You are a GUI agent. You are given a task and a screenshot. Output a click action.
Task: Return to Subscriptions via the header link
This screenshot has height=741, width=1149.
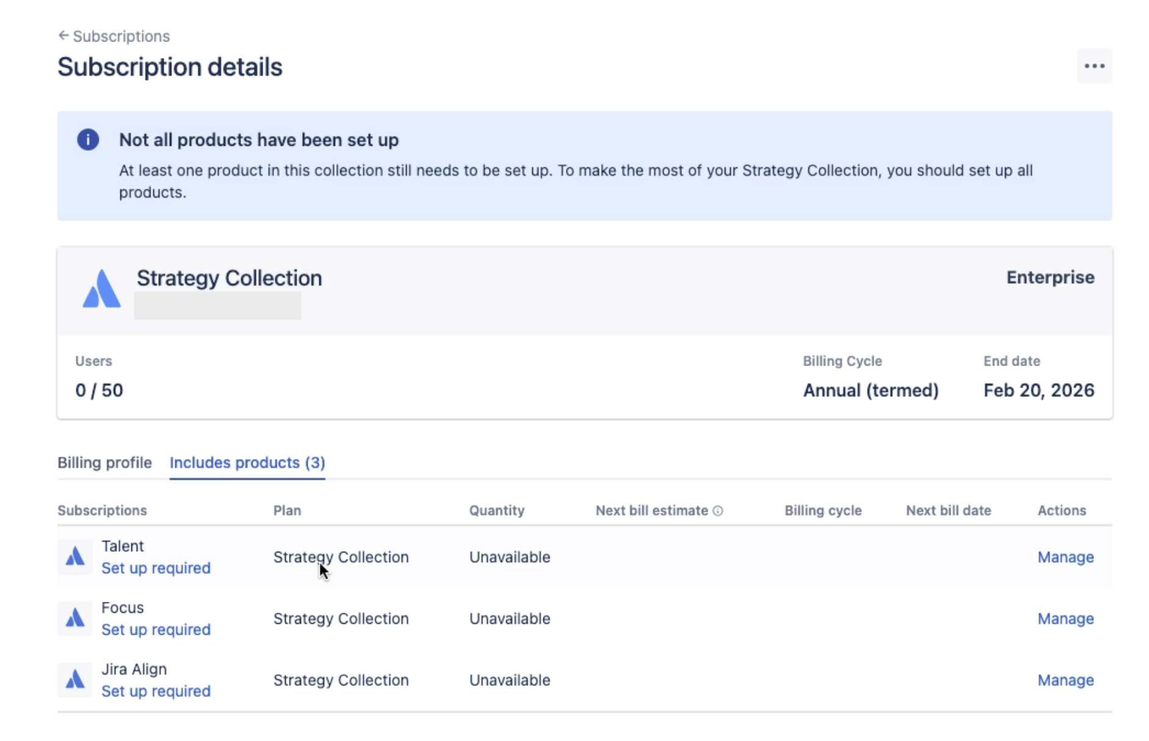[x=120, y=36]
